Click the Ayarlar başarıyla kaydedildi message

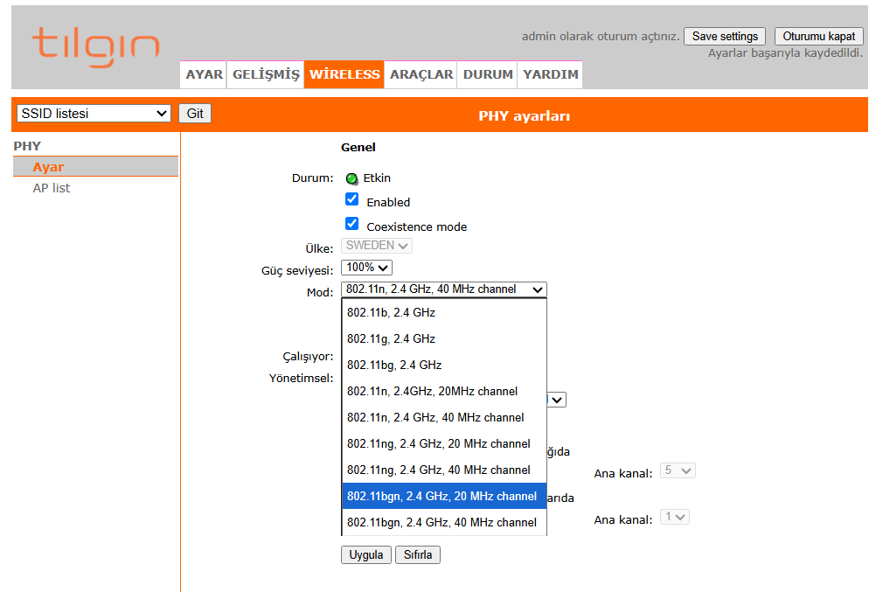(x=785, y=53)
